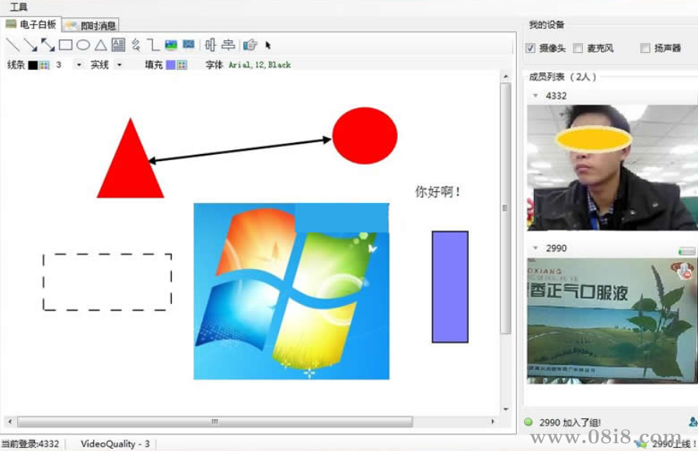This screenshot has height=451, width=698.
Task: Insert a picture with the landscape image icon
Action: click(171, 44)
